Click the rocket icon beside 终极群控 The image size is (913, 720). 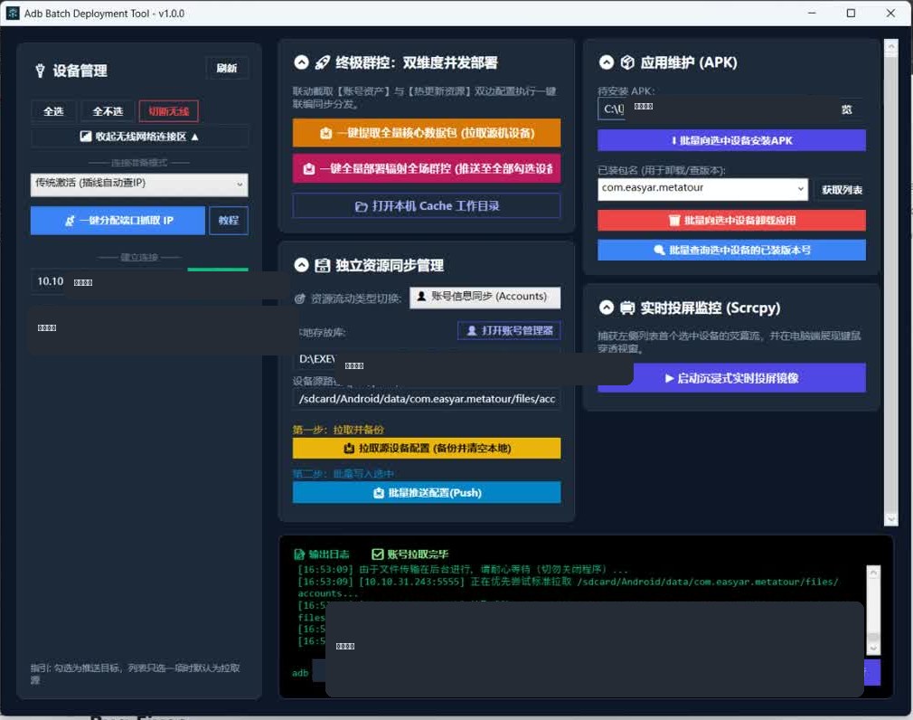coord(323,62)
